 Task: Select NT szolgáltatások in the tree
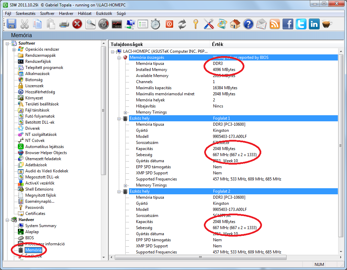tap(41, 134)
